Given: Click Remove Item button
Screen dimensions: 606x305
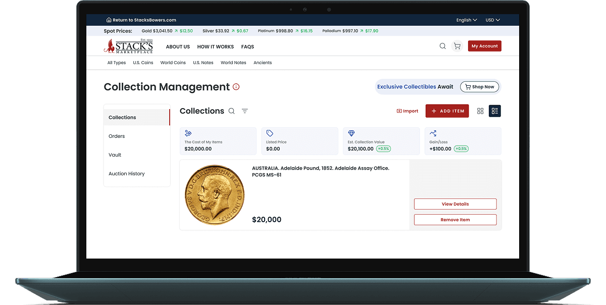Looking at the screenshot, I should [455, 220].
